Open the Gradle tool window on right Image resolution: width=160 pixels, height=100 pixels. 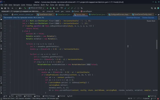[x=159, y=17]
